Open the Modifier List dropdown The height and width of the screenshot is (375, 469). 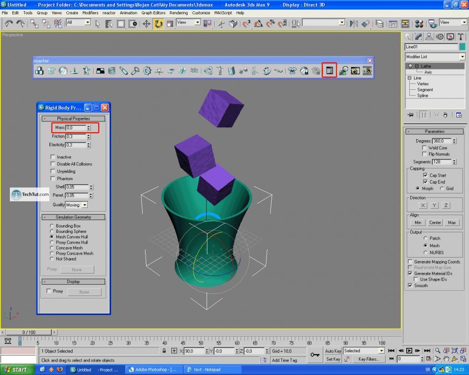(x=435, y=57)
